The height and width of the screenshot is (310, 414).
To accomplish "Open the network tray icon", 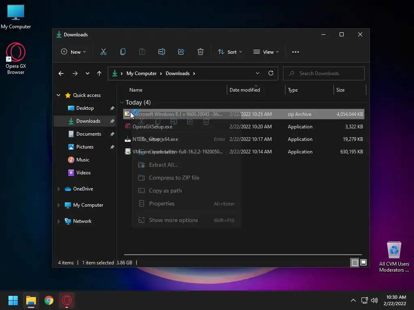I will pyautogui.click(x=364, y=300).
